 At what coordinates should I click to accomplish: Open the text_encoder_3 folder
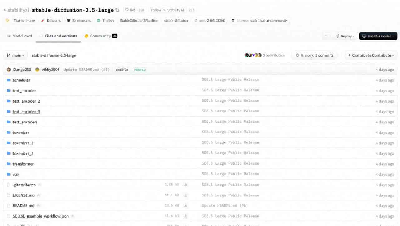coord(26,112)
